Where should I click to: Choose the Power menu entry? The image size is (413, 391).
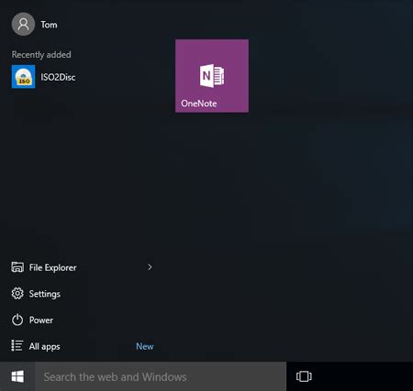[41, 320]
